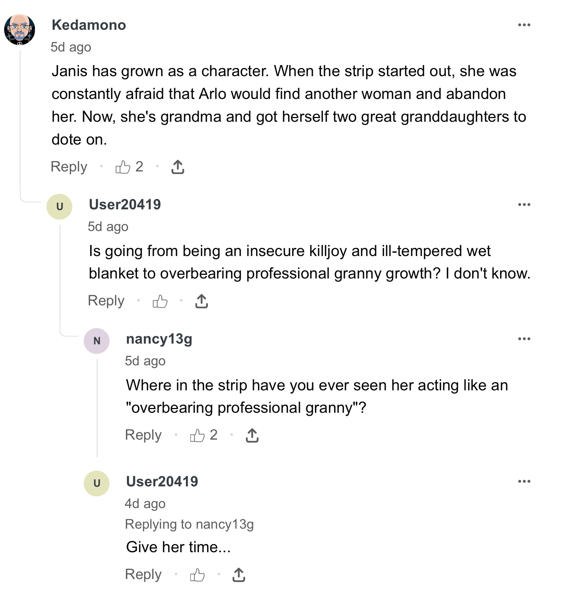Screen dimensions: 562x589
Task: Share the "Give her time..." comment
Action: [239, 575]
